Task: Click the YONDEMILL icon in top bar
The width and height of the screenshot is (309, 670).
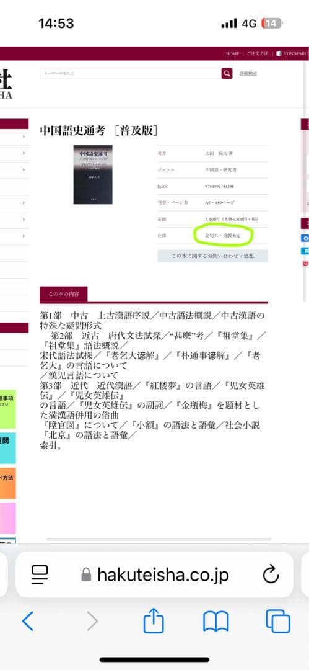Action: click(279, 54)
